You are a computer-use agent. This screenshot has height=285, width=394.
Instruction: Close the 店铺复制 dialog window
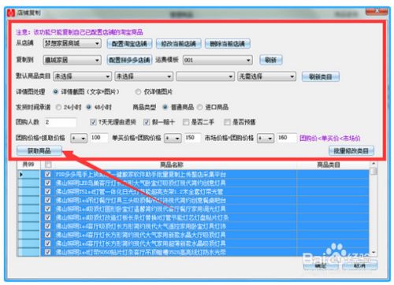coord(377,11)
